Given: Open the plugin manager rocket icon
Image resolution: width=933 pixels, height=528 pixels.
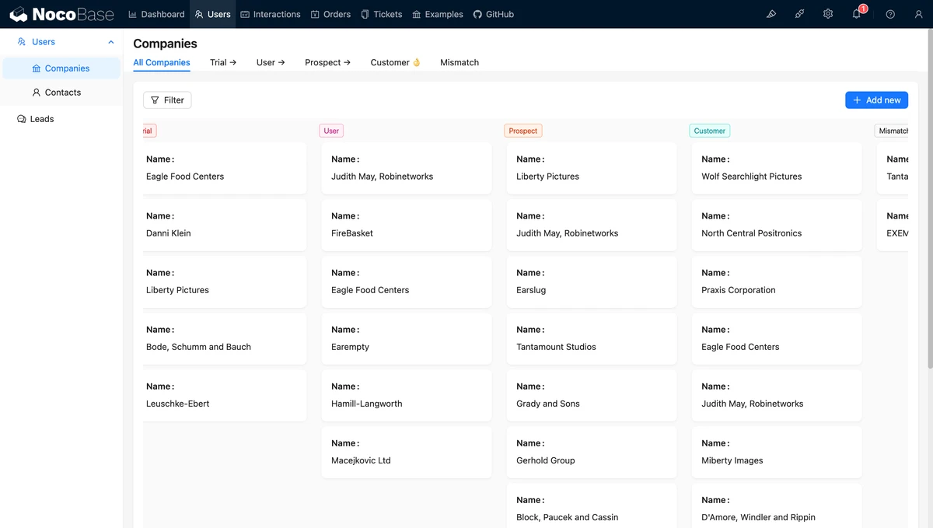Looking at the screenshot, I should click(799, 14).
